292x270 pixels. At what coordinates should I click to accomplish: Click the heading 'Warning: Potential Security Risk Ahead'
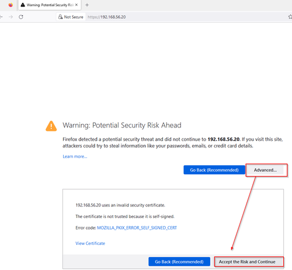point(122,125)
